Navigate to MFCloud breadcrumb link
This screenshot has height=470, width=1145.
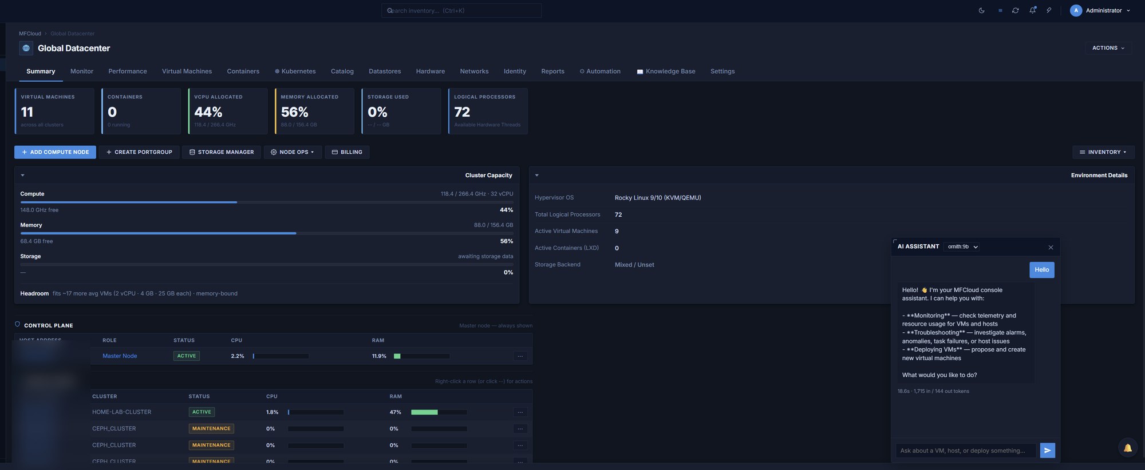pyautogui.click(x=30, y=34)
